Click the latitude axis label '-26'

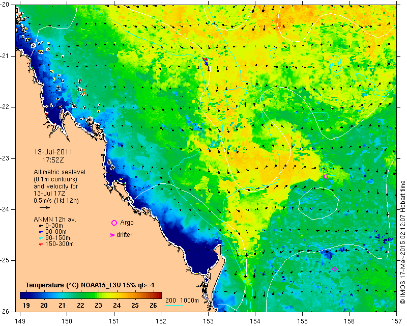[x=5, y=311]
